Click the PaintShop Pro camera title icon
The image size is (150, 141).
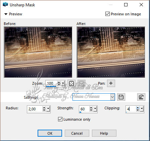click(5, 5)
